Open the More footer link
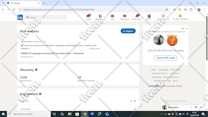Screen dimensions: 208x117 coord(175,81)
